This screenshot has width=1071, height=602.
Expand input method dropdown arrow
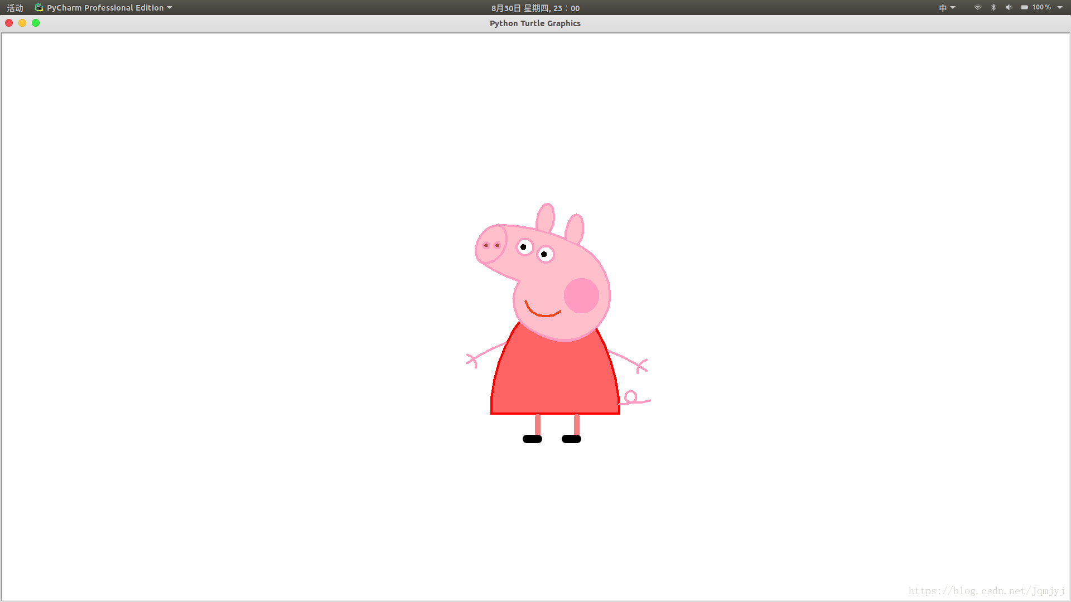click(x=953, y=8)
